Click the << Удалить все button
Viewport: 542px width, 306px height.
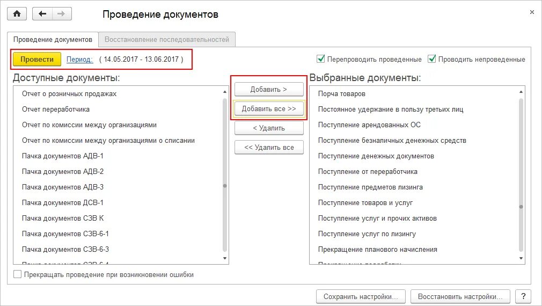point(269,147)
